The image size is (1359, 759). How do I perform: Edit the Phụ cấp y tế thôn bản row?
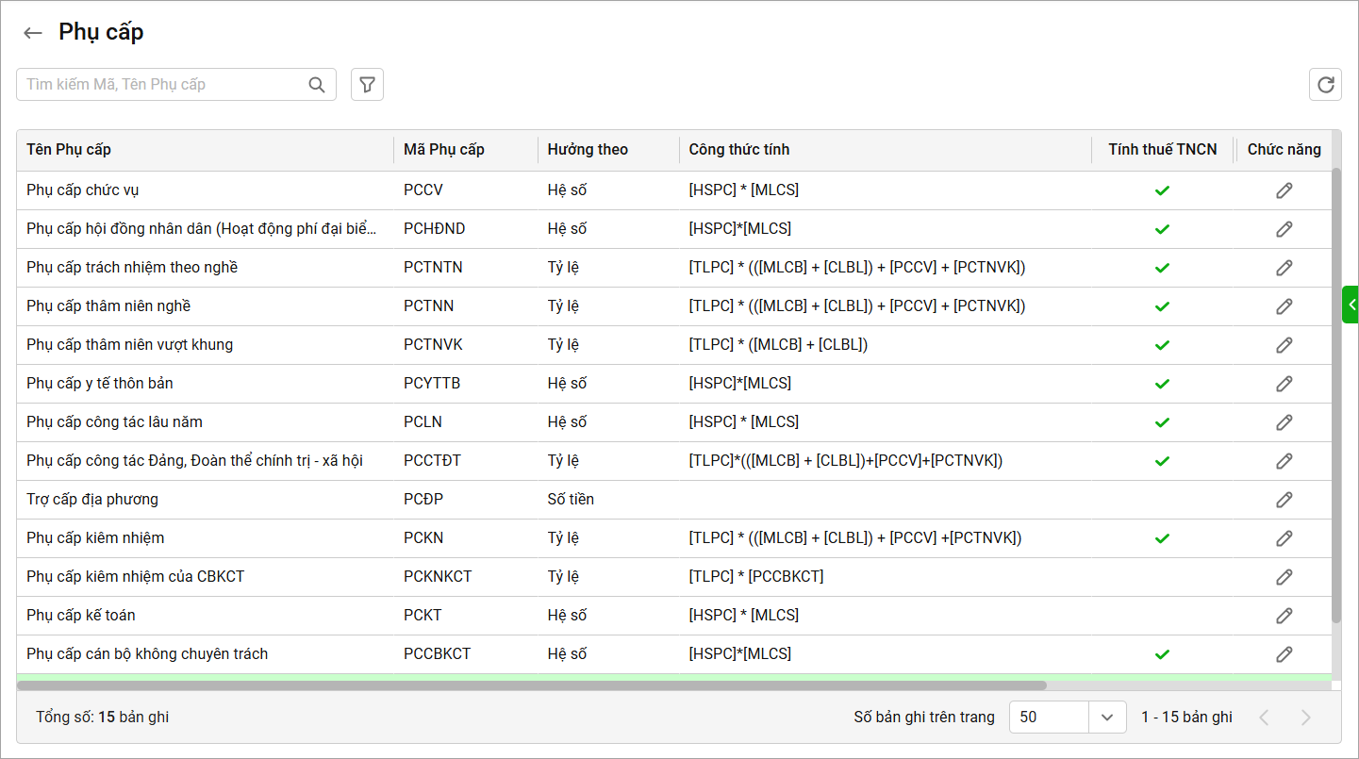click(x=1284, y=384)
